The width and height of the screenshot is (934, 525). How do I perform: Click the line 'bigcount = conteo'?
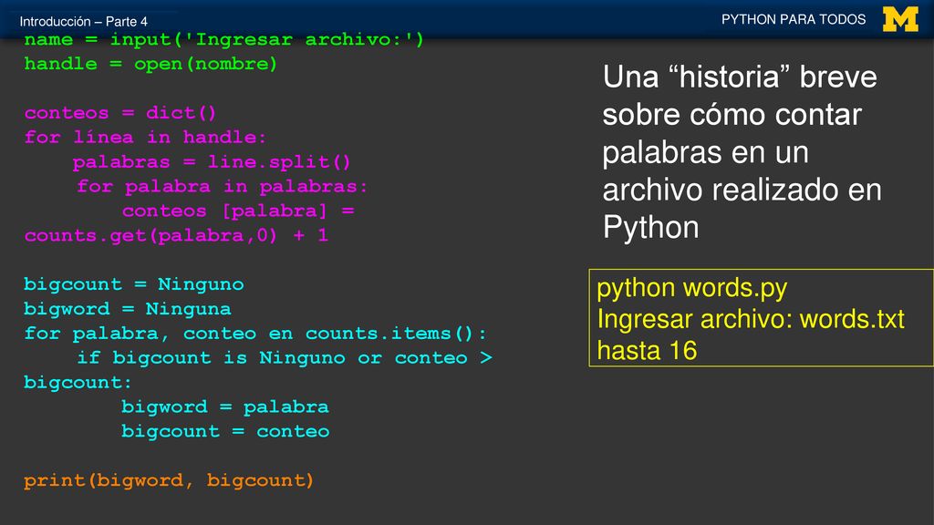tap(225, 431)
